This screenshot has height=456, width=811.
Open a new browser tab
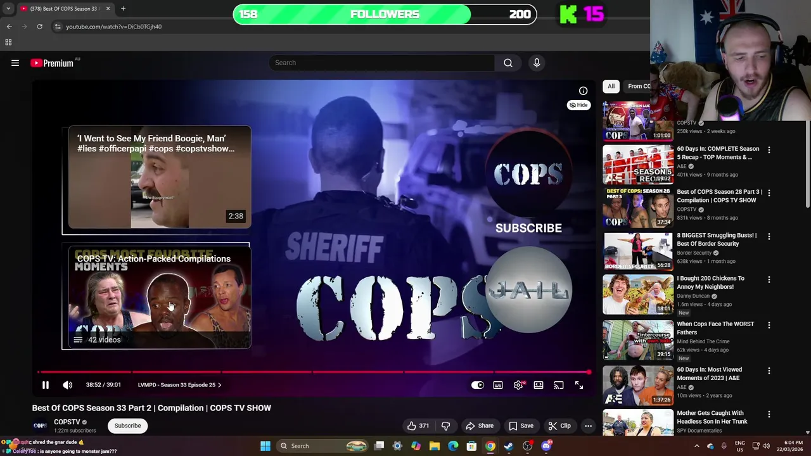pos(123,9)
